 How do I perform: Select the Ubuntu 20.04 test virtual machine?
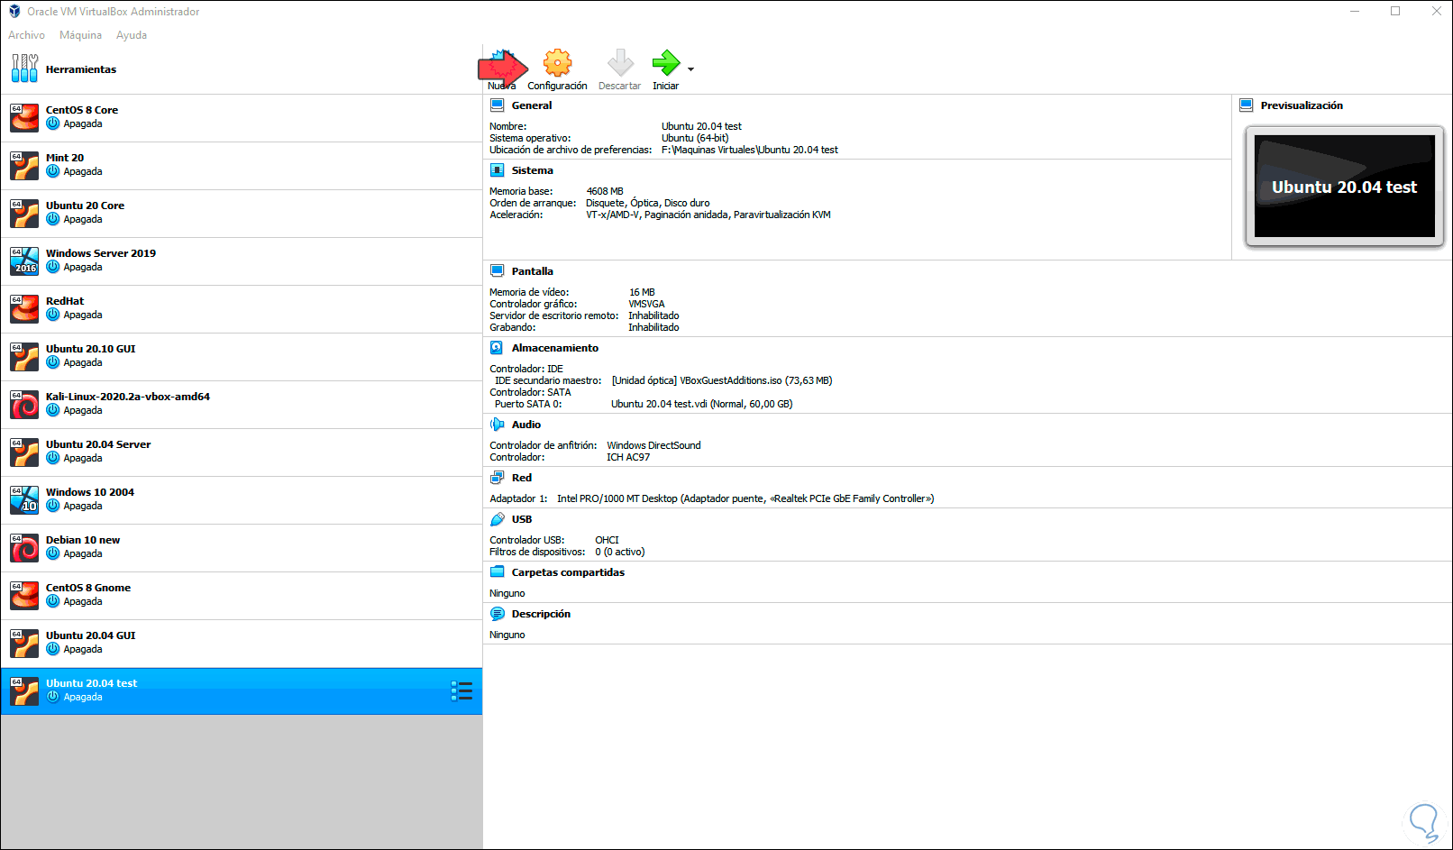point(242,691)
